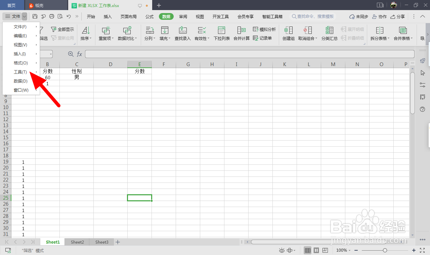Open the 公式 ribbon tab
The width and height of the screenshot is (430, 255).
(x=149, y=16)
